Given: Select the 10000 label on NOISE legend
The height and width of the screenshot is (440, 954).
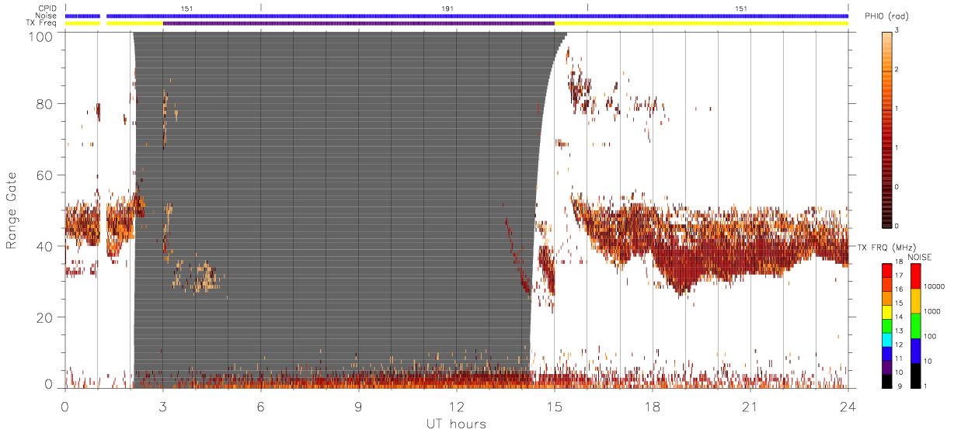Looking at the screenshot, I should 935,286.
